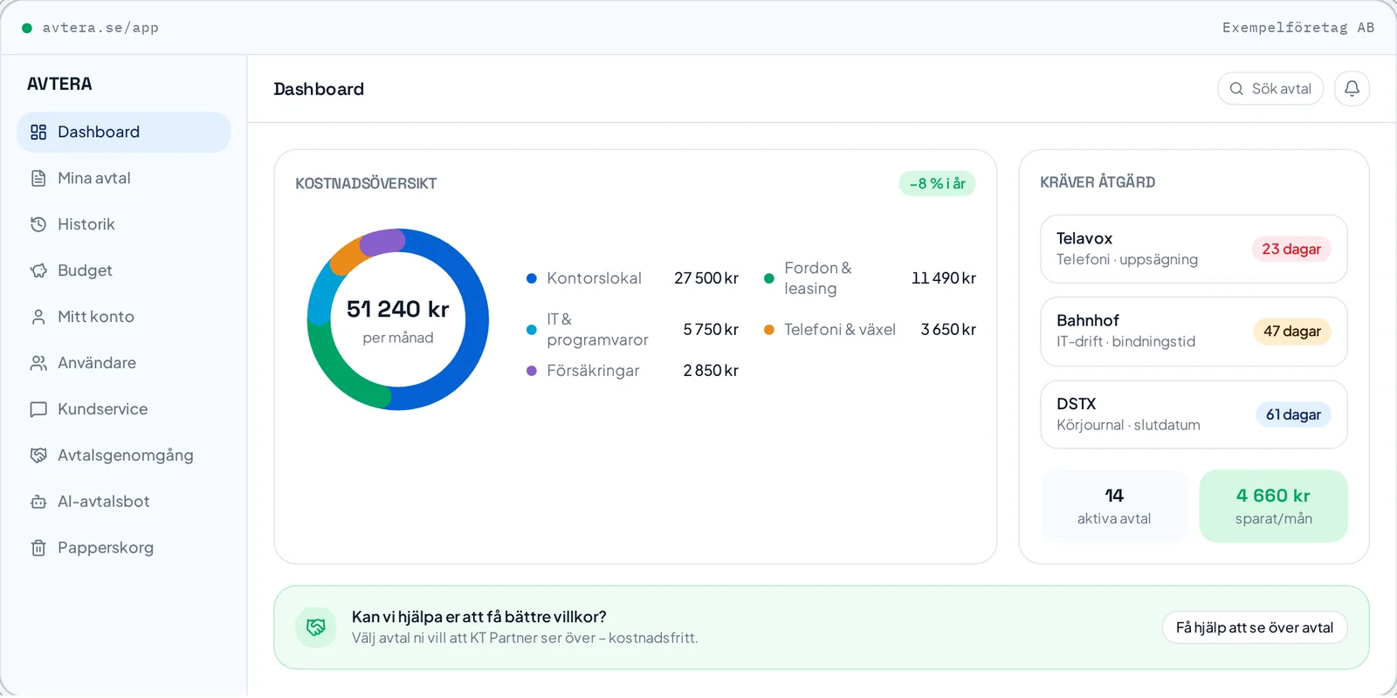This screenshot has height=698, width=1397.
Task: Click the '23 dagar' red badge
Action: pyautogui.click(x=1291, y=249)
